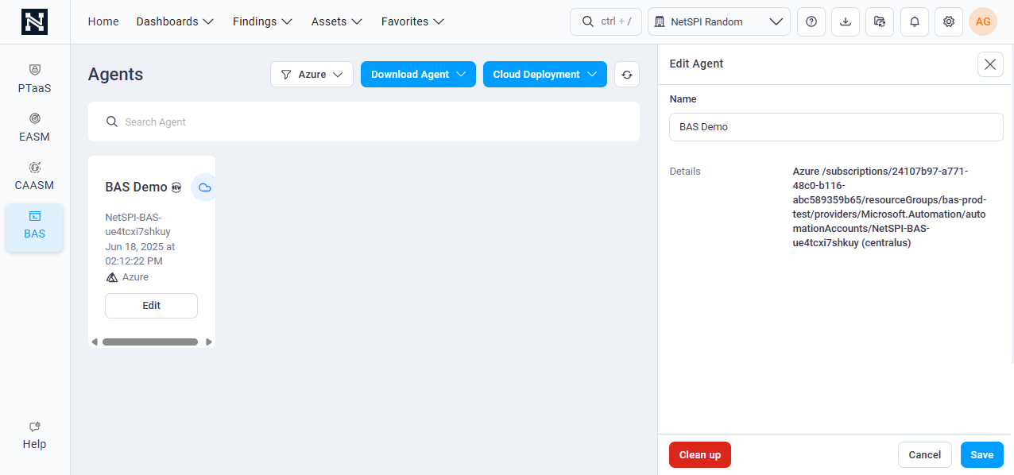Viewport: 1014px width, 475px height.
Task: Click the red Clean up button
Action: pyautogui.click(x=700, y=454)
